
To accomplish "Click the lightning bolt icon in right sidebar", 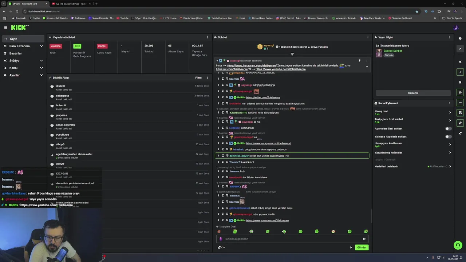I will click(460, 72).
